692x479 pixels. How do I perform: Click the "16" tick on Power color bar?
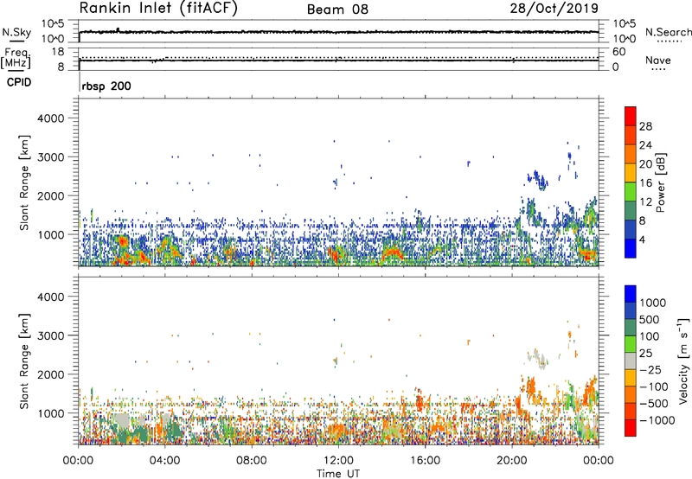coord(645,183)
